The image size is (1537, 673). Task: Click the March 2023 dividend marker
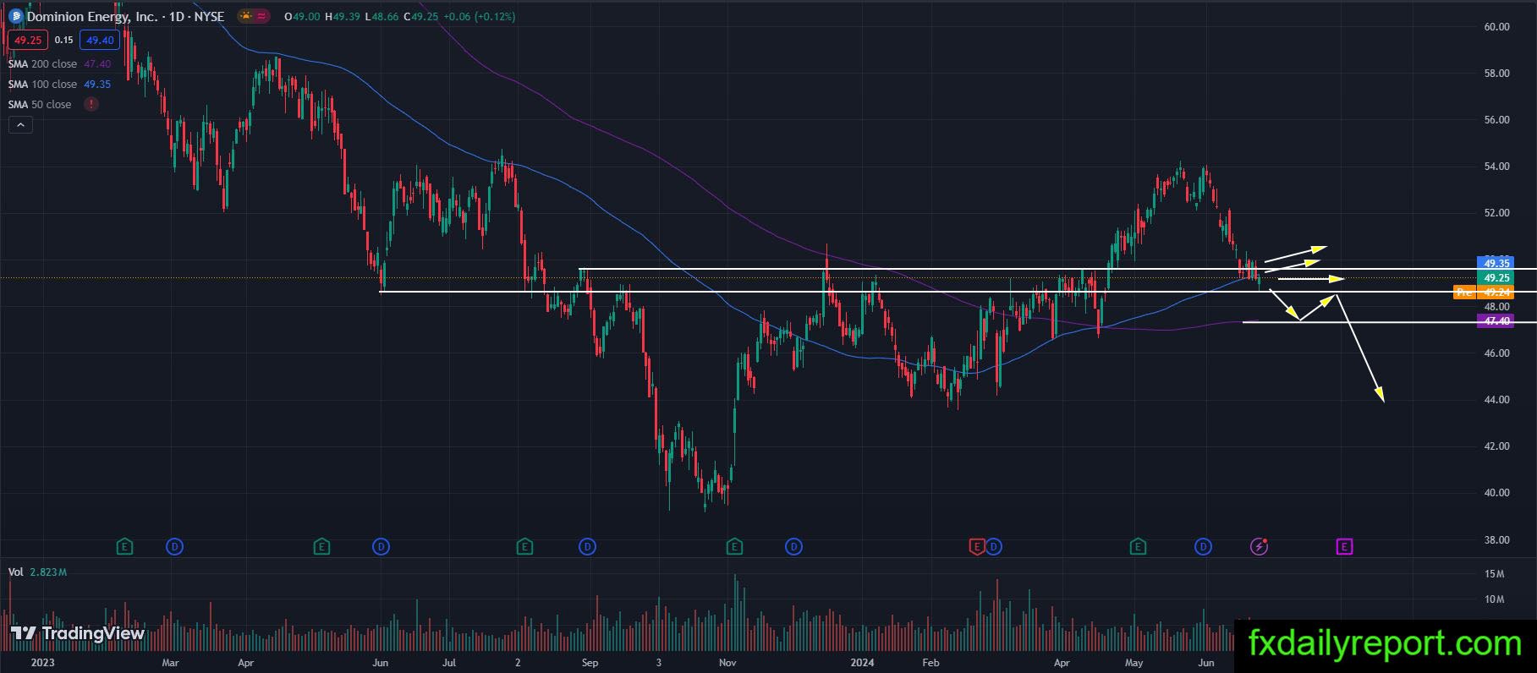(174, 547)
